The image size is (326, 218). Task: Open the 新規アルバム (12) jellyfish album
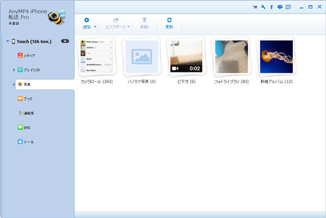coord(276,56)
